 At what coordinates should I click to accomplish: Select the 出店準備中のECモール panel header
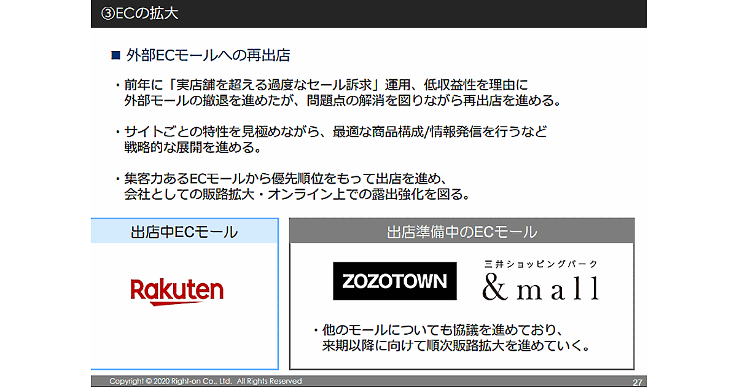pos(461,232)
